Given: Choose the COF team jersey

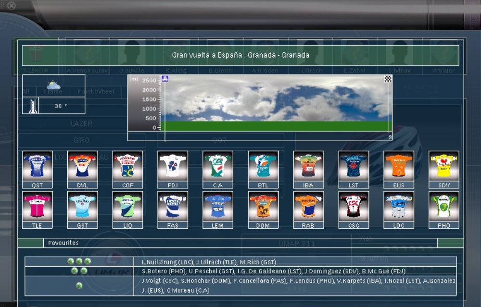Looking at the screenshot, I should point(127,166).
